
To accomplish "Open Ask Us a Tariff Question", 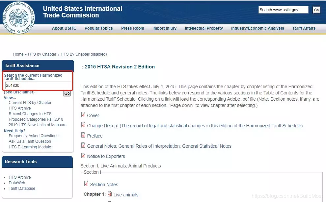I will [x=30, y=141].
